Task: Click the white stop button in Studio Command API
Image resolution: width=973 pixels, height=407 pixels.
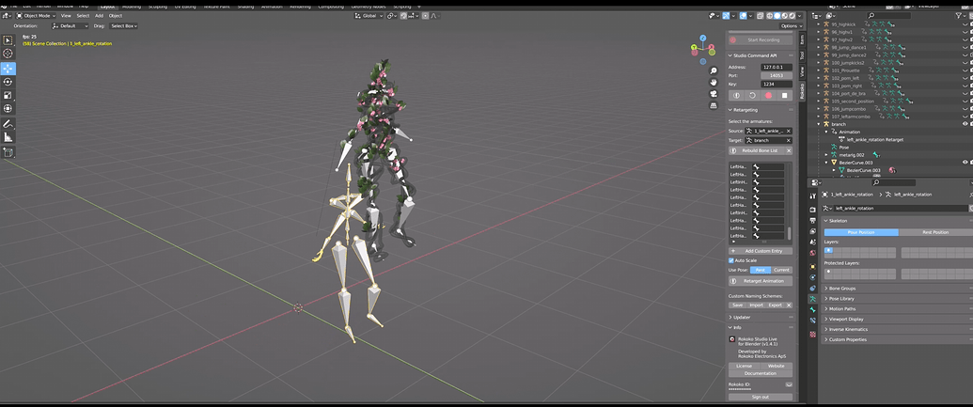Action: (784, 96)
